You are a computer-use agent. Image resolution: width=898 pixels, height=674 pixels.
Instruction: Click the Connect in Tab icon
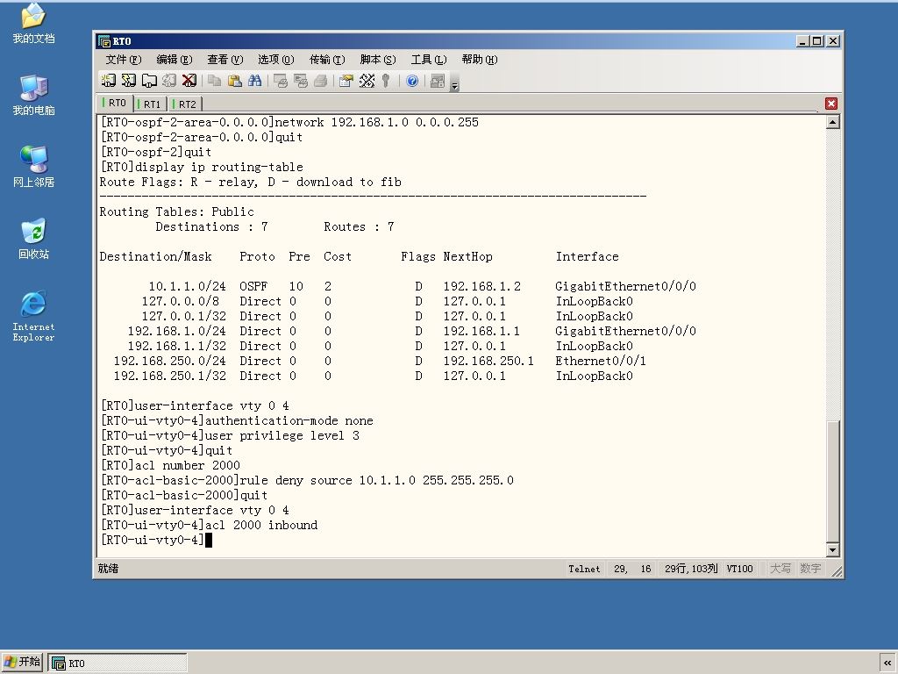click(149, 81)
